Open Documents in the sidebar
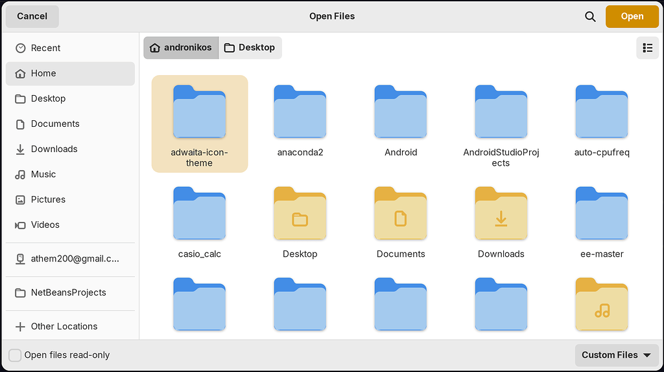664x372 pixels. [70, 124]
